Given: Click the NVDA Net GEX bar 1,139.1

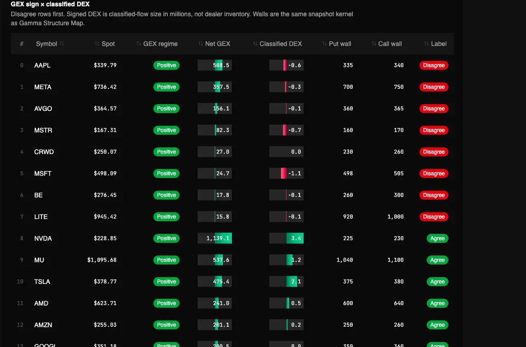Looking at the screenshot, I should [215, 238].
